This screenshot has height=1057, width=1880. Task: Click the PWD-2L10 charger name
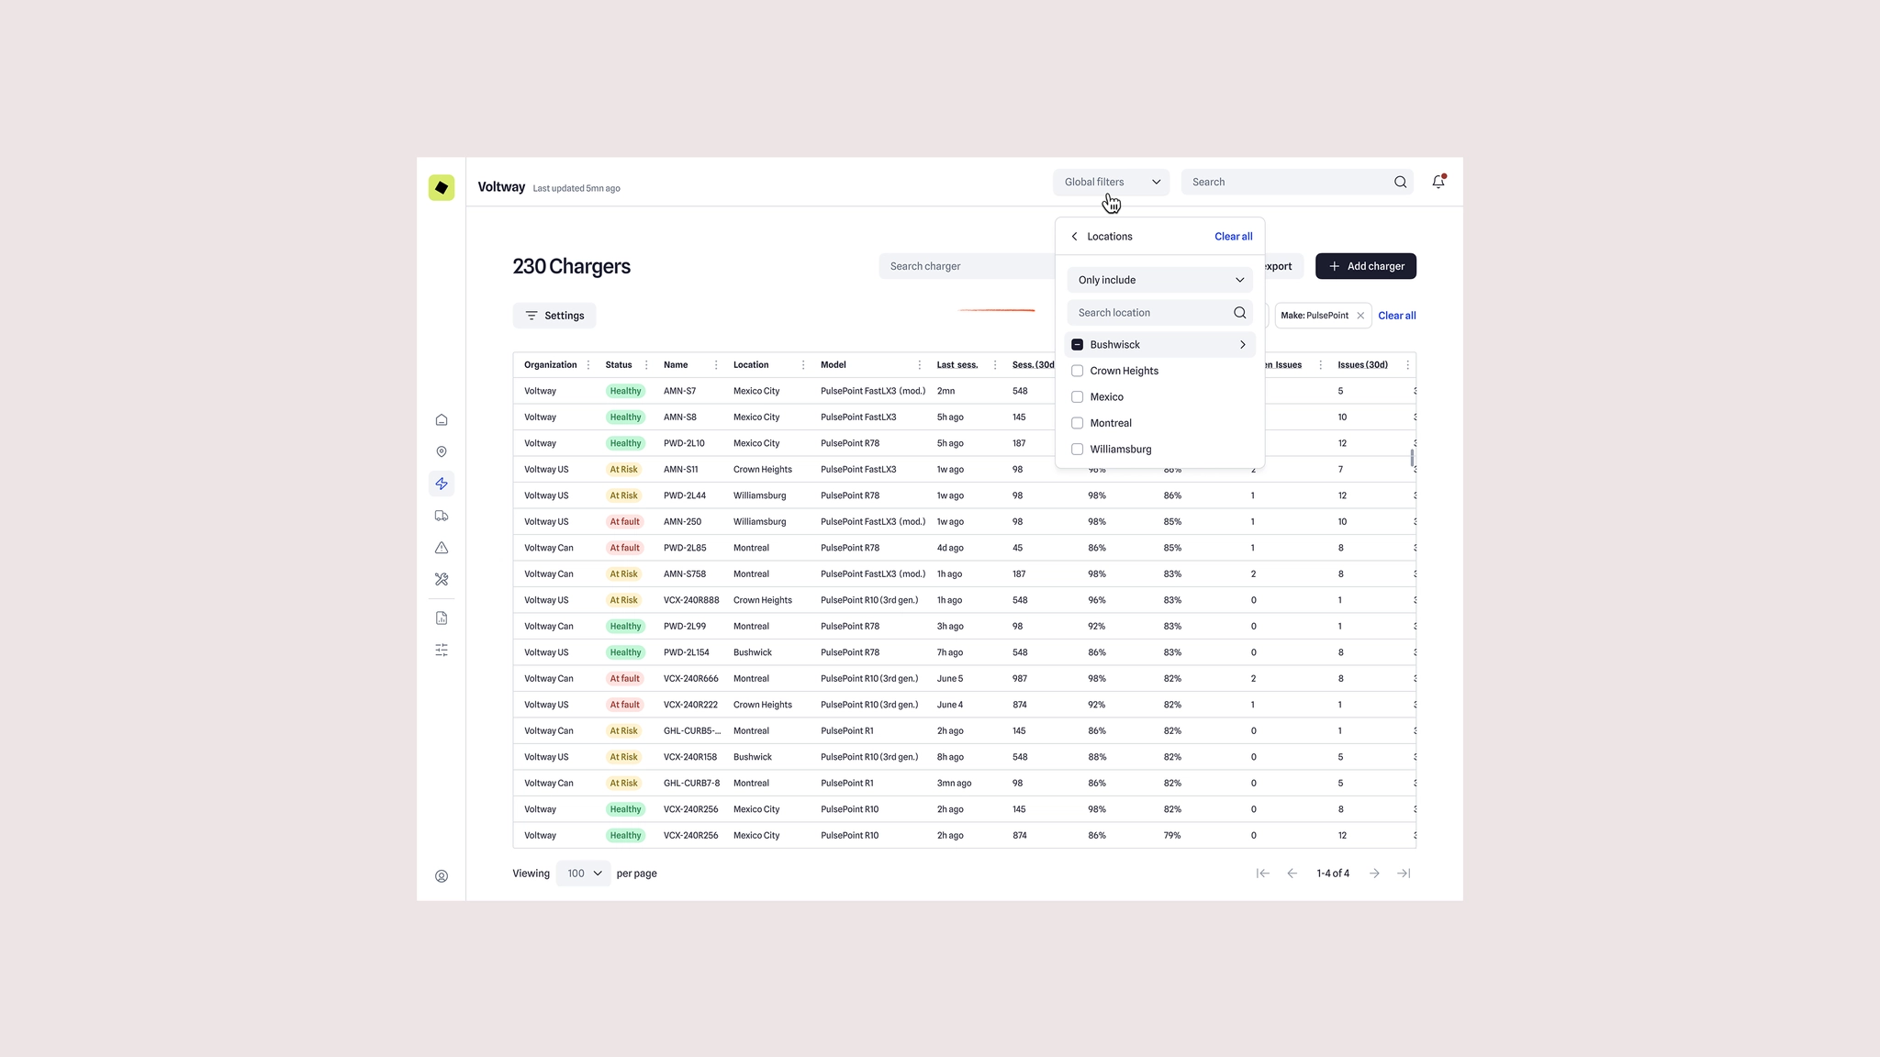click(x=684, y=443)
